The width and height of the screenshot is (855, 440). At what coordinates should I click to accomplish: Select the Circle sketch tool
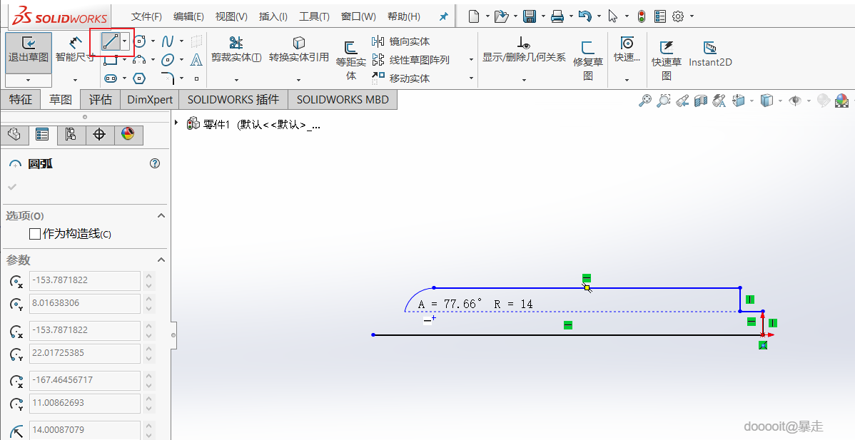140,41
